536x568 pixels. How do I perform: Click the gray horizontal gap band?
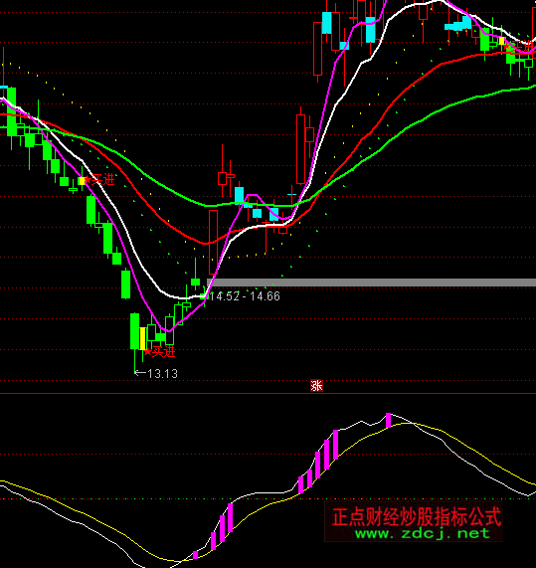(x=371, y=283)
